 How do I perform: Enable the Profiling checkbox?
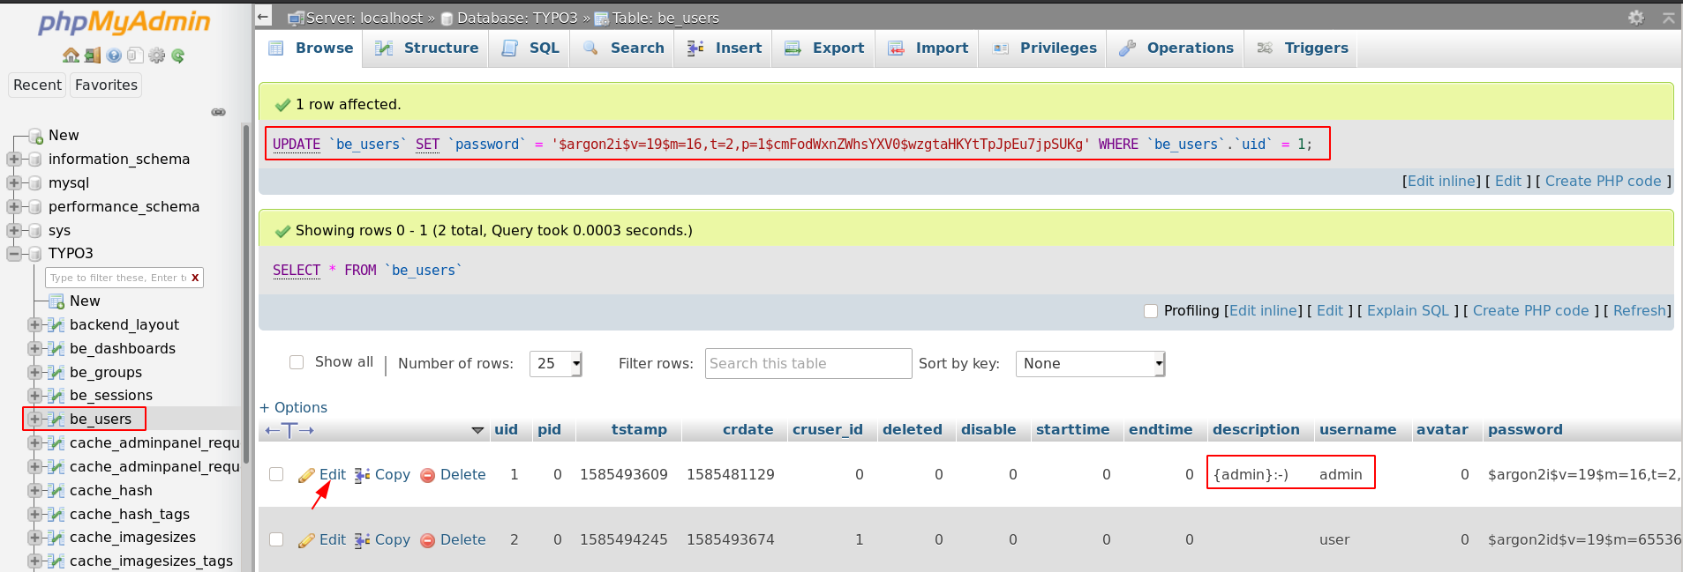(x=1151, y=311)
